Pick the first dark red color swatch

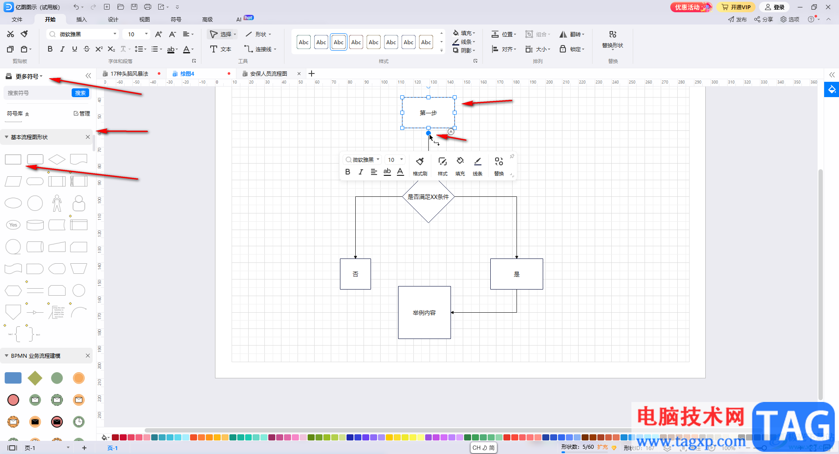click(115, 437)
